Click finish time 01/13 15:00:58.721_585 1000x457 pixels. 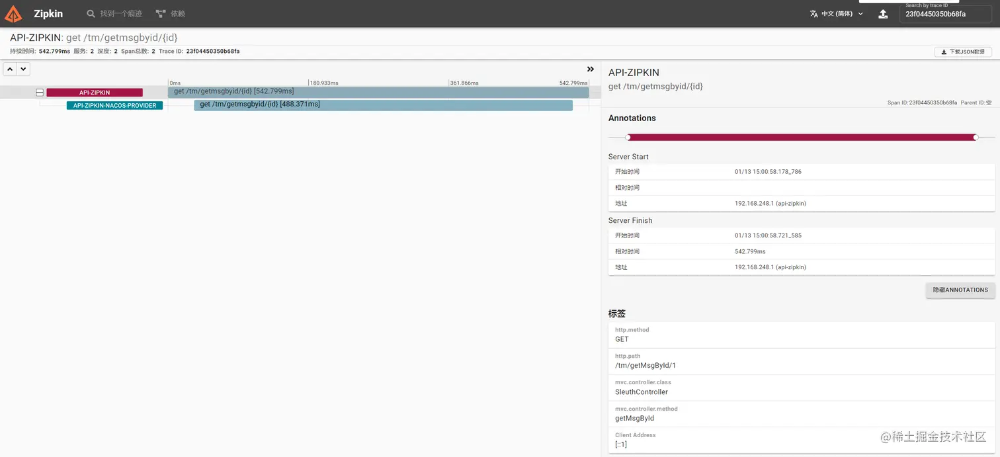coord(768,235)
